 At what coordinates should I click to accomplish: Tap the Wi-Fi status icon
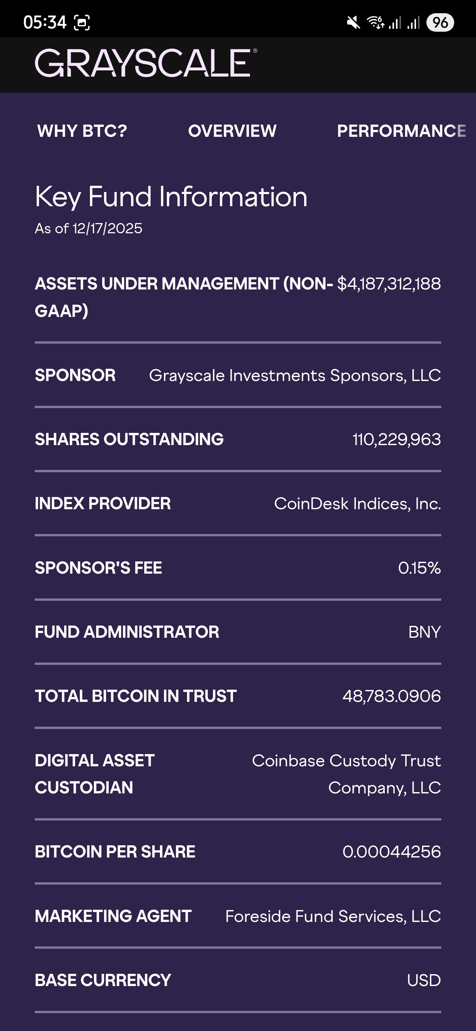tap(376, 23)
